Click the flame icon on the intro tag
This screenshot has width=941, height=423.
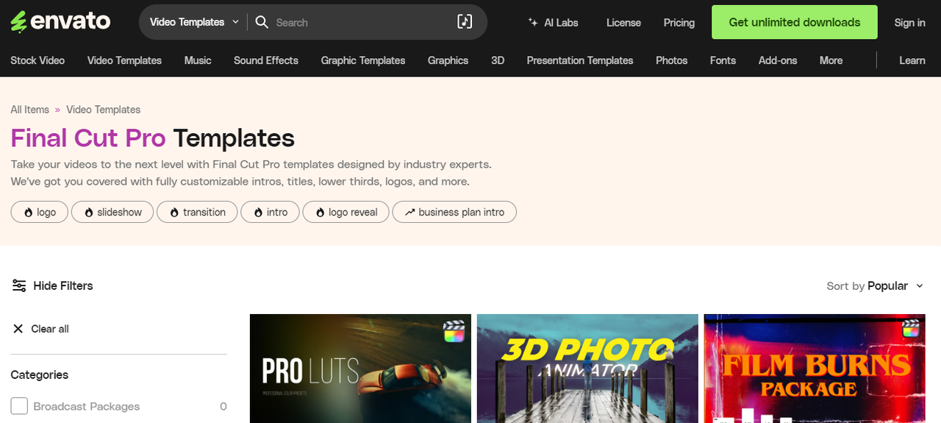click(x=258, y=213)
